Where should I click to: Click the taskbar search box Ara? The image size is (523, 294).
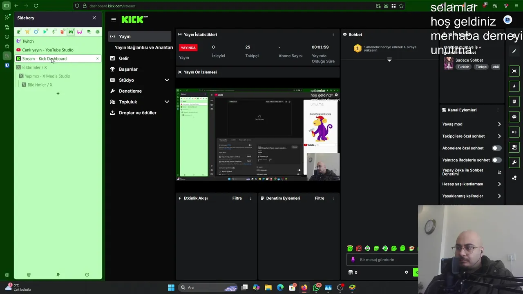pos(208,287)
